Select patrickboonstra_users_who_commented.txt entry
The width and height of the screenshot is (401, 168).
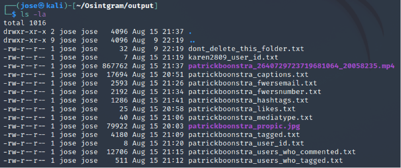(x=272, y=152)
